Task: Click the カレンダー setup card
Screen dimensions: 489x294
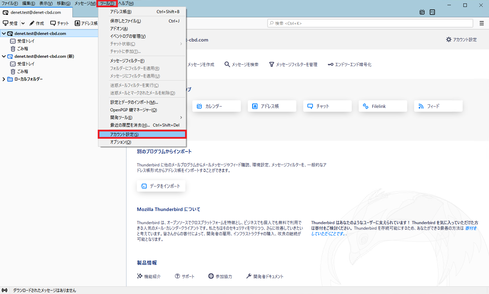Action: click(217, 106)
